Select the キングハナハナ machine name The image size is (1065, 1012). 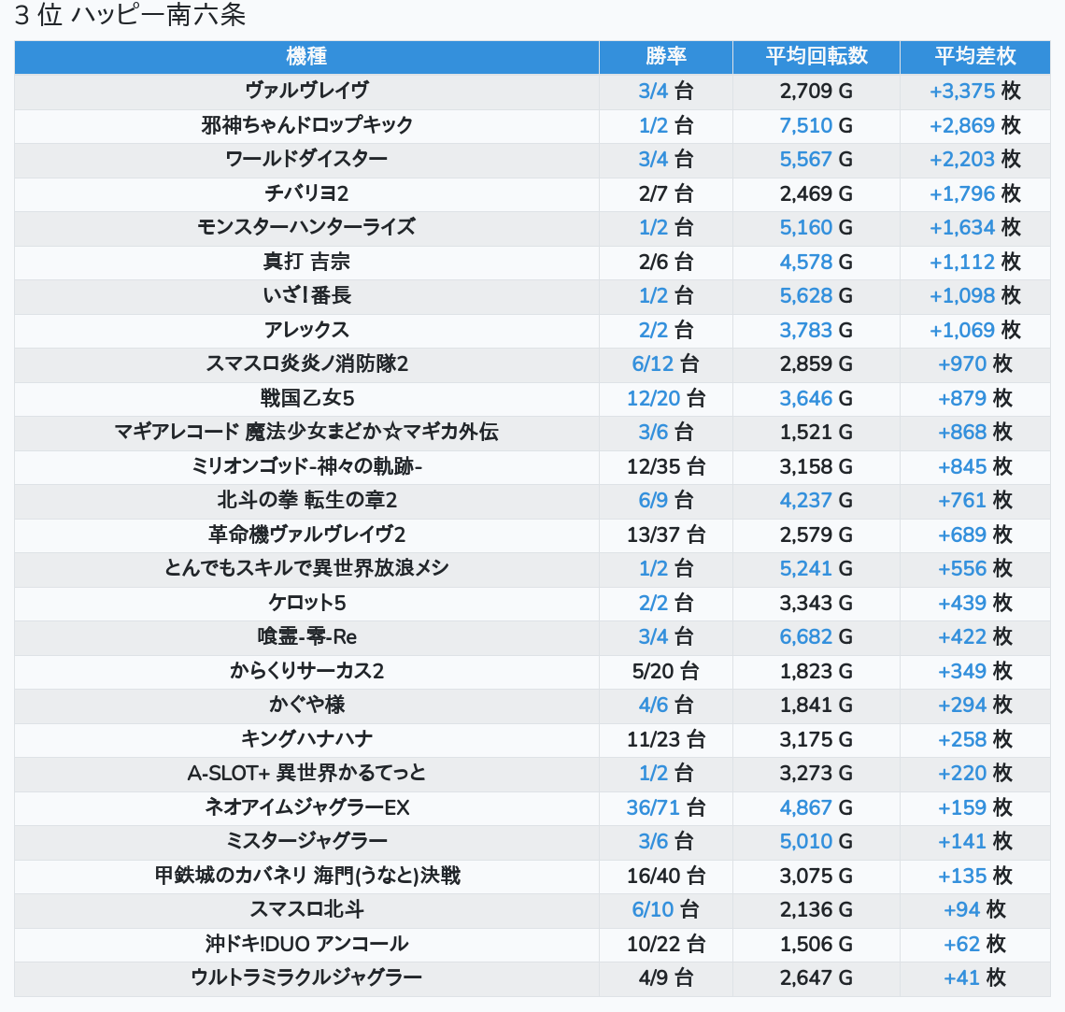(x=306, y=739)
